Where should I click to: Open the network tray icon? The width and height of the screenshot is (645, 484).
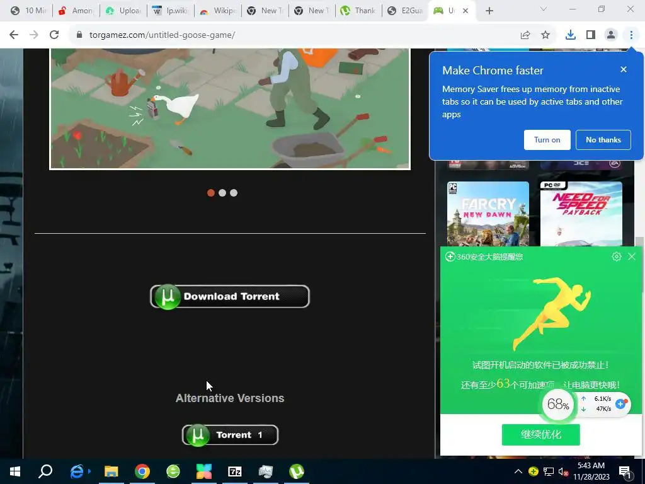coord(549,471)
